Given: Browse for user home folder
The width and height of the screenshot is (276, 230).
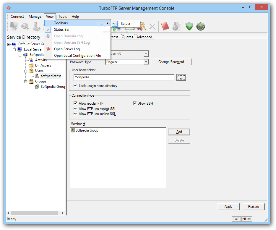Looking at the screenshot, I should [x=181, y=77].
